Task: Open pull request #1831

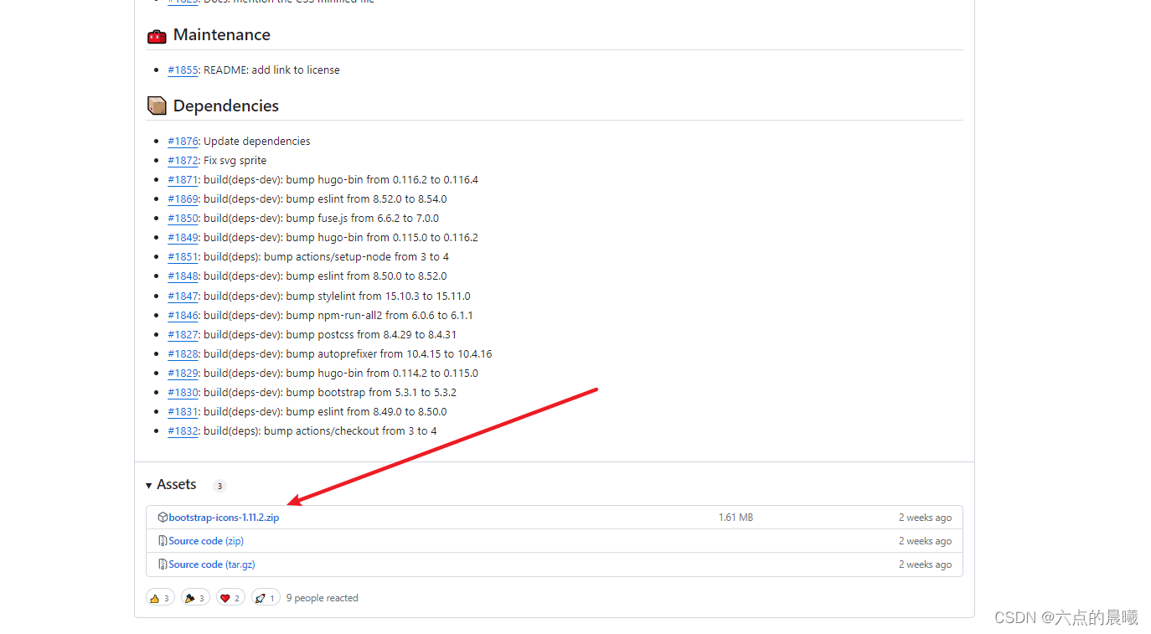Action: (x=183, y=412)
